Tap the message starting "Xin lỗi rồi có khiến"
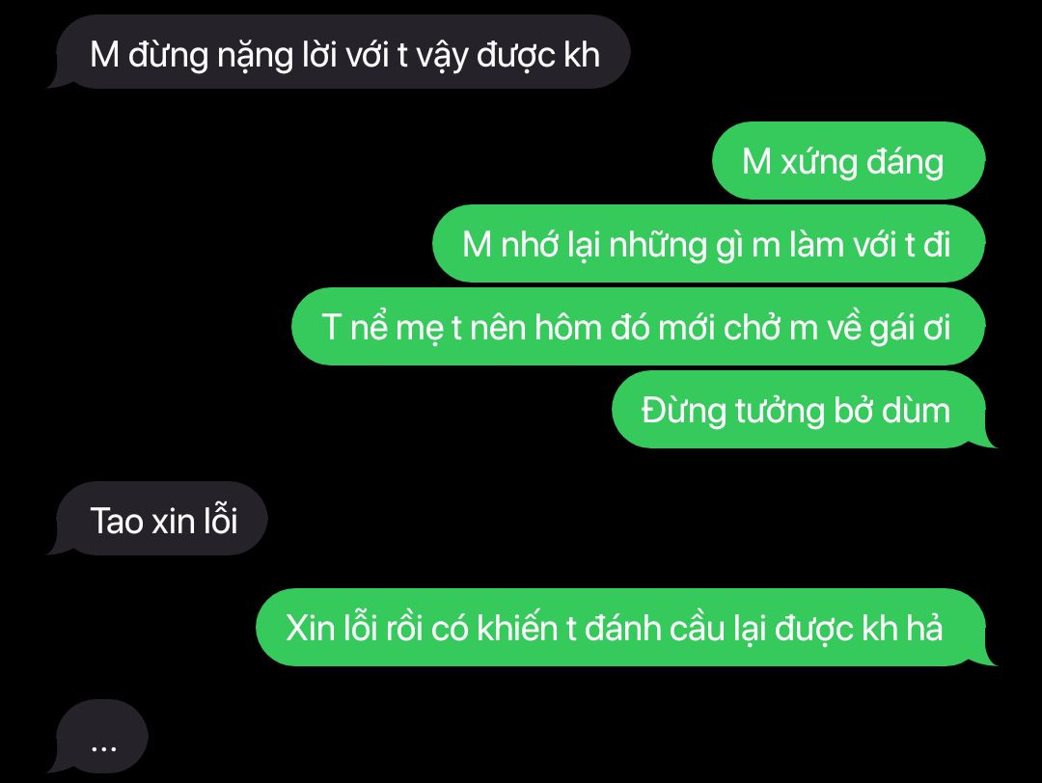 point(624,627)
